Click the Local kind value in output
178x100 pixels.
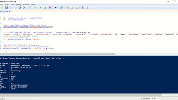14,76
